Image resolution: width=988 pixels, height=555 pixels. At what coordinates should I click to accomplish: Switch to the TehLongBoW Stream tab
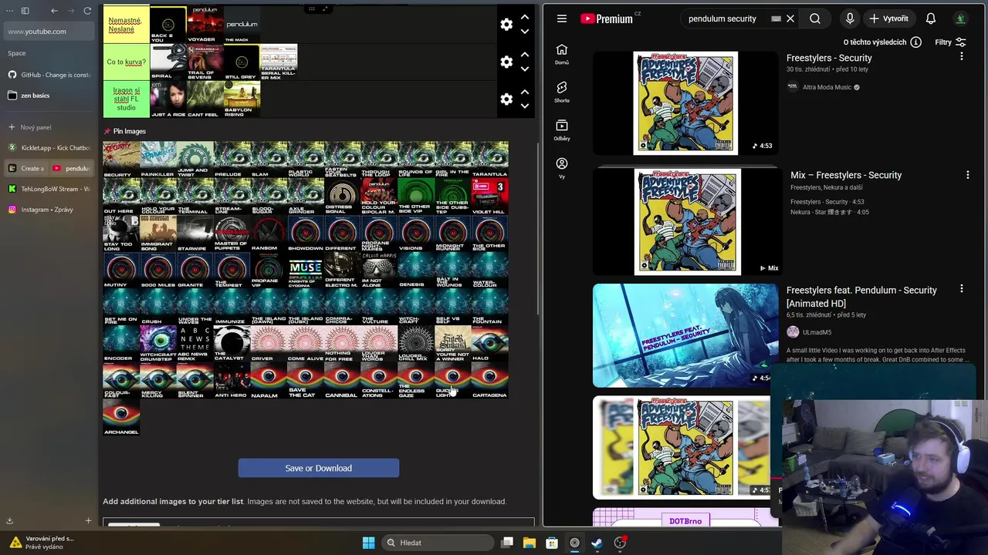click(x=49, y=189)
